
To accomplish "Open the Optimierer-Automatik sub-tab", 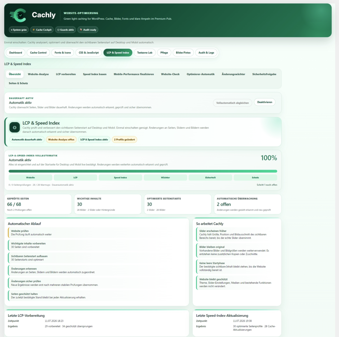I will (x=201, y=74).
